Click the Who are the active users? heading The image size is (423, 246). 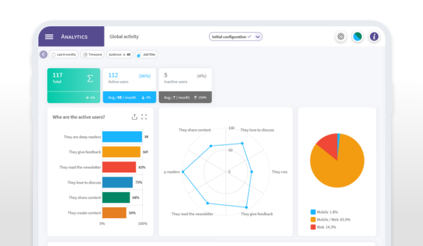[79, 117]
